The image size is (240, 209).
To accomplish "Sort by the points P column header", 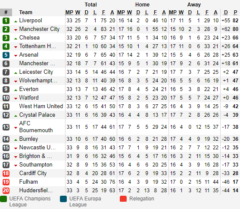I will (x=235, y=12).
